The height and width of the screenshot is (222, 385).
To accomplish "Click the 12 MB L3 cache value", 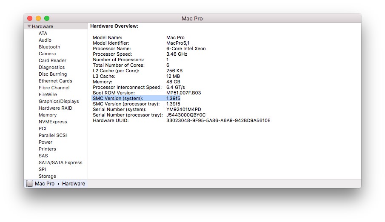I will click(173, 76).
